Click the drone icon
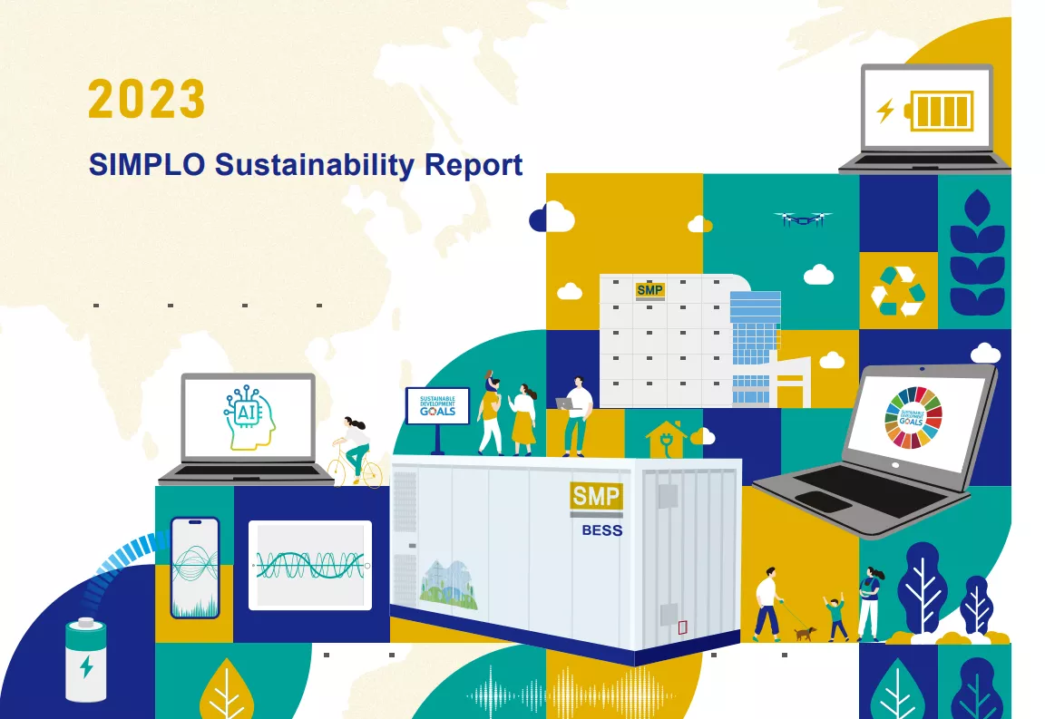The image size is (1045, 719). [803, 219]
